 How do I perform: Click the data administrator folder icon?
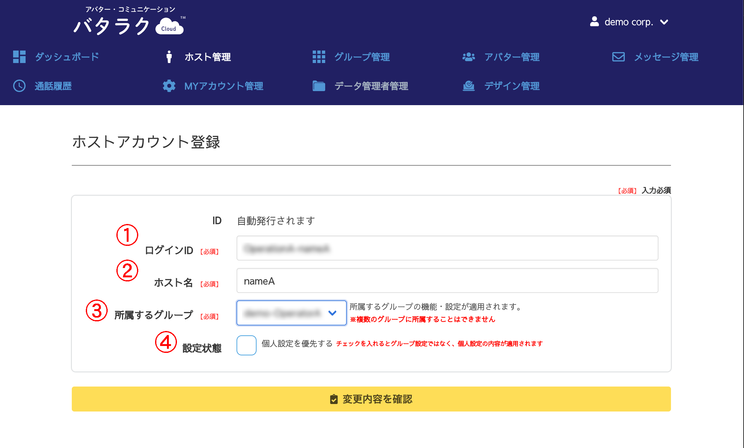[319, 86]
